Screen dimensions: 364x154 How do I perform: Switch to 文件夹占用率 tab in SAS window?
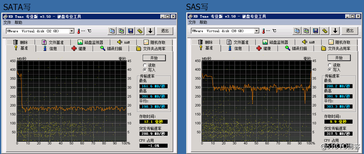(336, 48)
